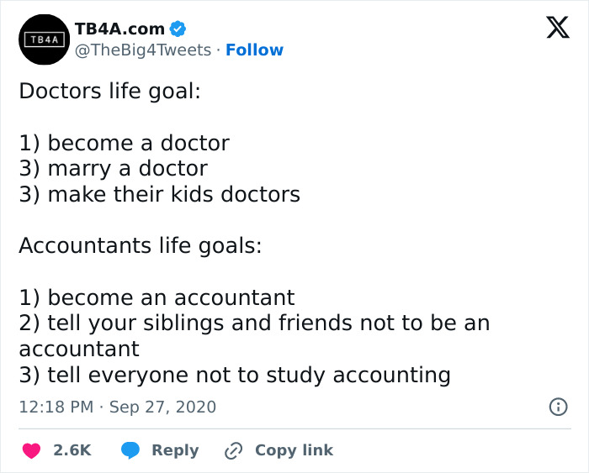This screenshot has width=589, height=473.
Task: Click the "become an accountant" line
Action: (157, 297)
